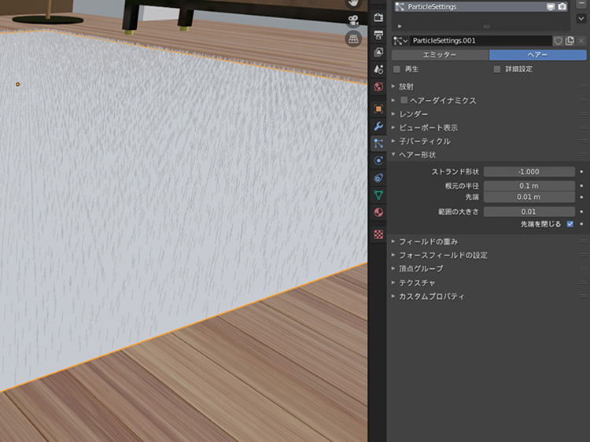The image size is (590, 442).
Task: Open the Render properties tab icon
Action: tap(378, 17)
